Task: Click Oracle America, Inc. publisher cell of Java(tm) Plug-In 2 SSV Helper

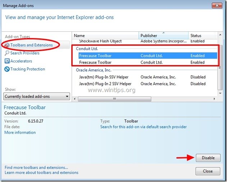Action: 158,84
